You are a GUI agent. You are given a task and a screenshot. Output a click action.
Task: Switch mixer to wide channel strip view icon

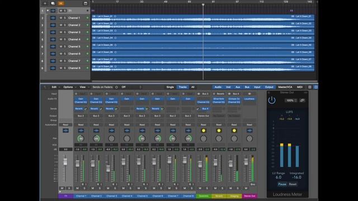point(315,87)
